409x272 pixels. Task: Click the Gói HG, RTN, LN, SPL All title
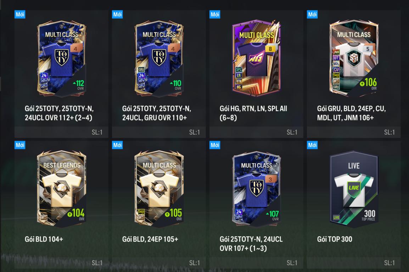pos(253,113)
